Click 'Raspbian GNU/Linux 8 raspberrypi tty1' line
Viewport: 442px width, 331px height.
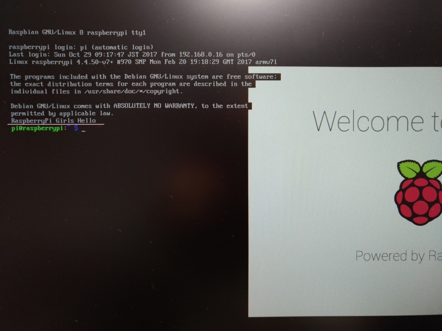tap(77, 33)
